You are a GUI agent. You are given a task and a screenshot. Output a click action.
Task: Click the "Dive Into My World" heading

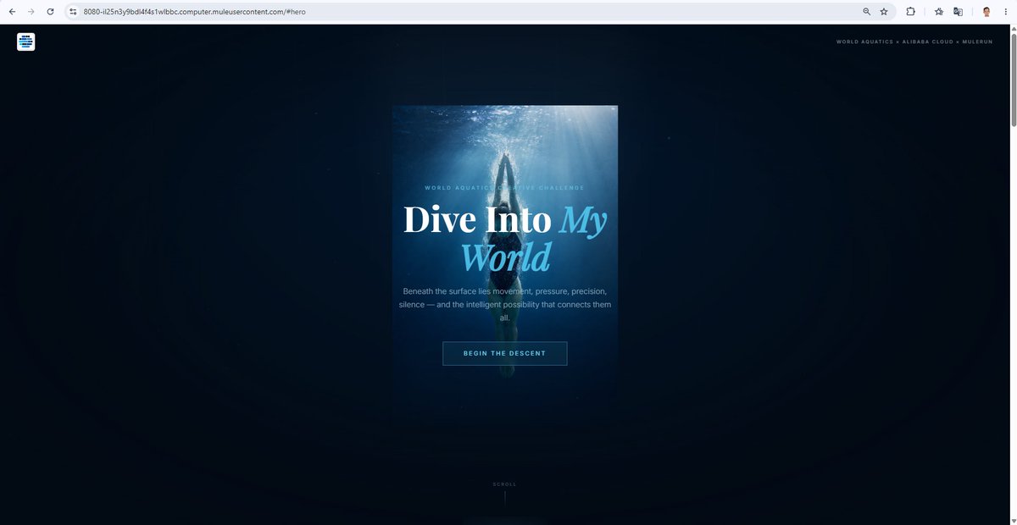[505, 237]
